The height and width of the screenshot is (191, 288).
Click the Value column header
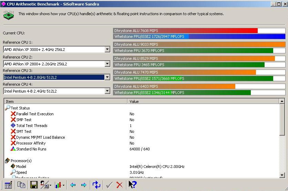[x=203, y=102]
